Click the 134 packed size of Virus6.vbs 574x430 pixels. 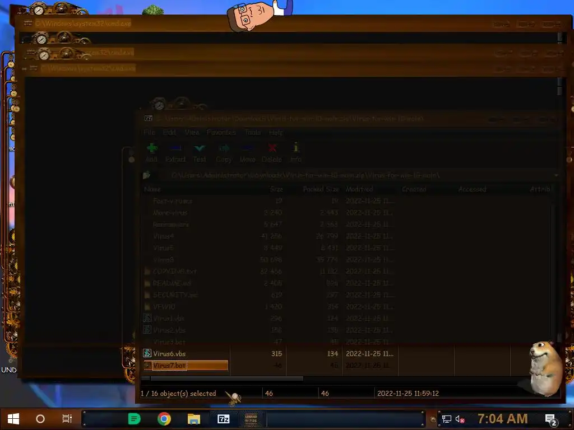(x=332, y=354)
